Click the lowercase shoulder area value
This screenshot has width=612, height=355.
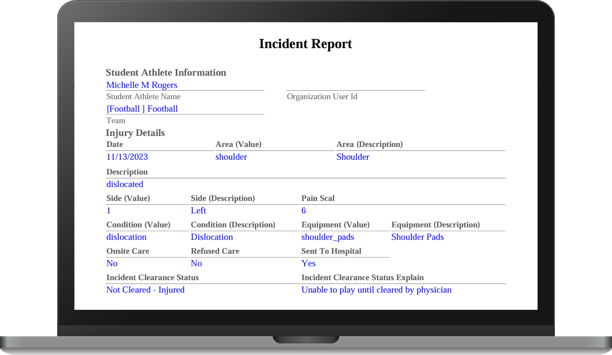pos(231,157)
